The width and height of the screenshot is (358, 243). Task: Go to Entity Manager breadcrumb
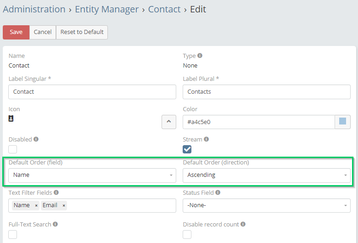tap(106, 9)
